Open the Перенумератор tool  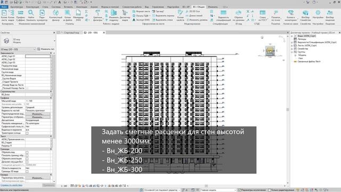point(42,15)
